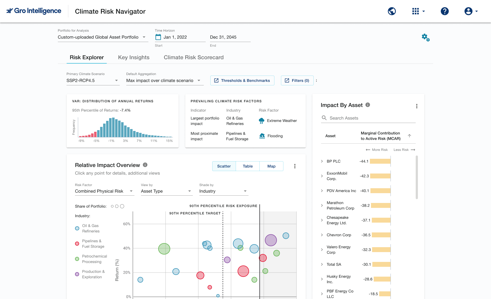Click the Search Assets input field
Screen dimensions: 491x299
coord(368,118)
